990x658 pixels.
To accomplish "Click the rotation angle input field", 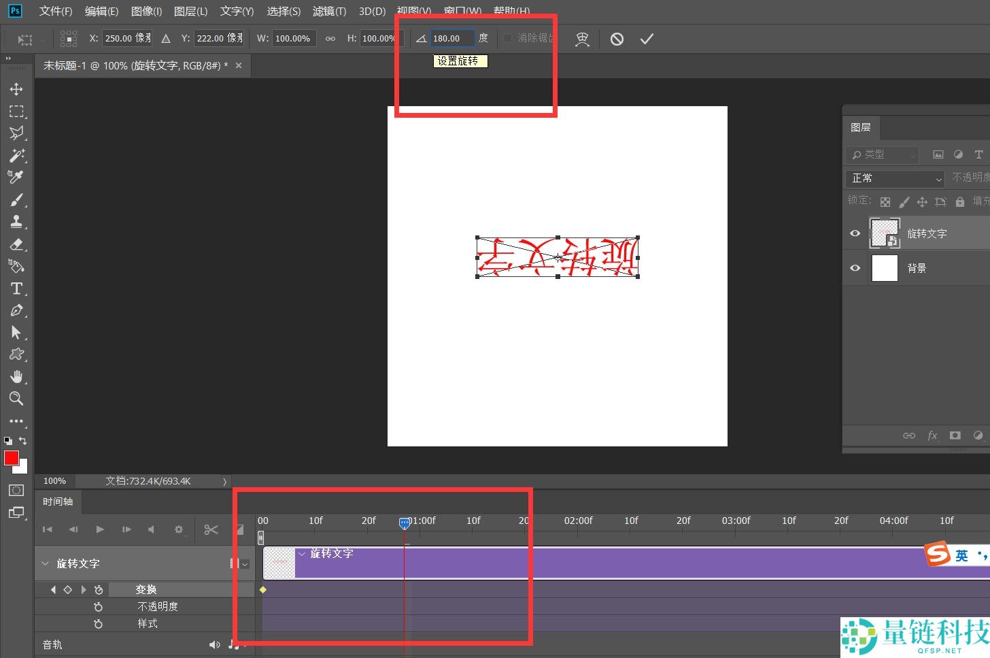I will (x=451, y=39).
